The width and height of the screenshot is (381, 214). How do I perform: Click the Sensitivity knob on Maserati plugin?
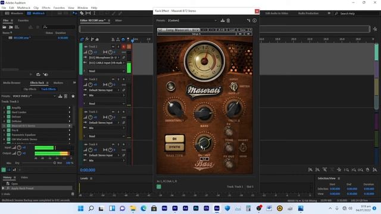(x=174, y=109)
